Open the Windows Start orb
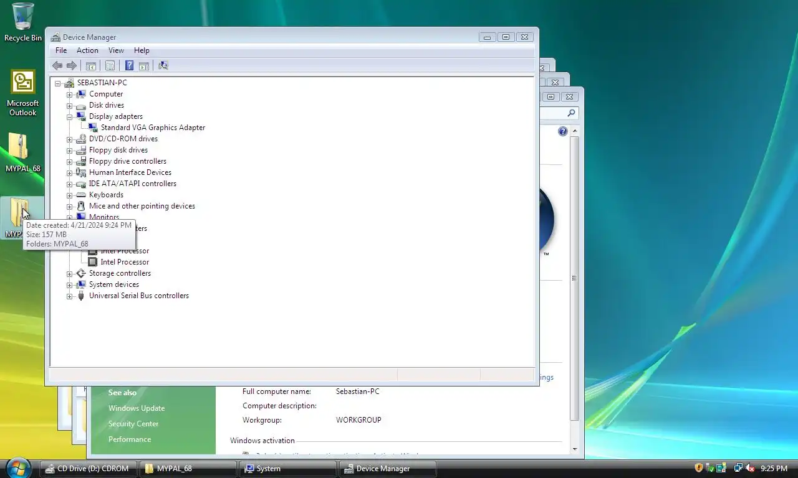798x478 pixels. (17, 467)
